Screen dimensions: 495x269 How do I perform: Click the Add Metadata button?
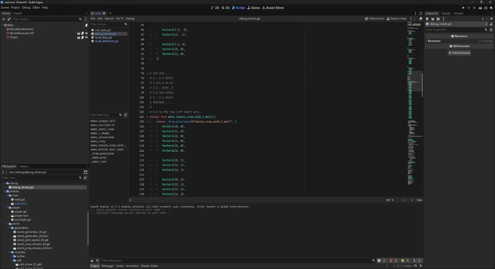459,53
